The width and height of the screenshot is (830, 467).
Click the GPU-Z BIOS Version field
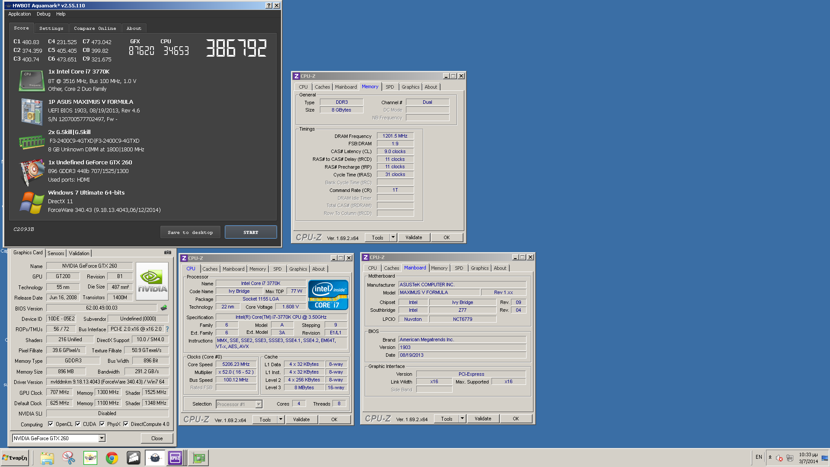tap(102, 308)
